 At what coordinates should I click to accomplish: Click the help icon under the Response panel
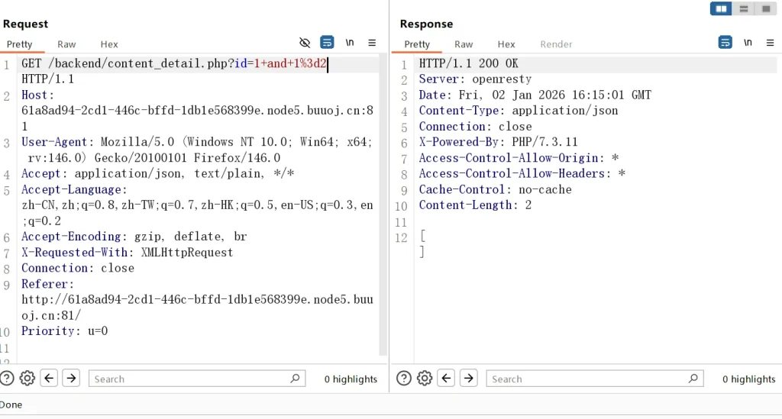pyautogui.click(x=404, y=378)
